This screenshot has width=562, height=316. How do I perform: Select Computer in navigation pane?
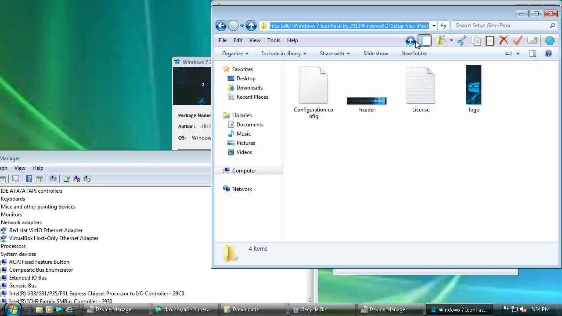240,171
